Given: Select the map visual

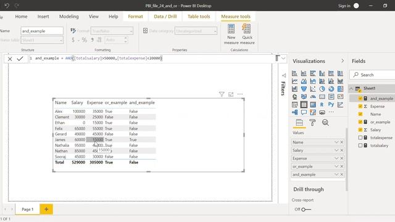Looking at the screenshot, I should coord(294,97).
